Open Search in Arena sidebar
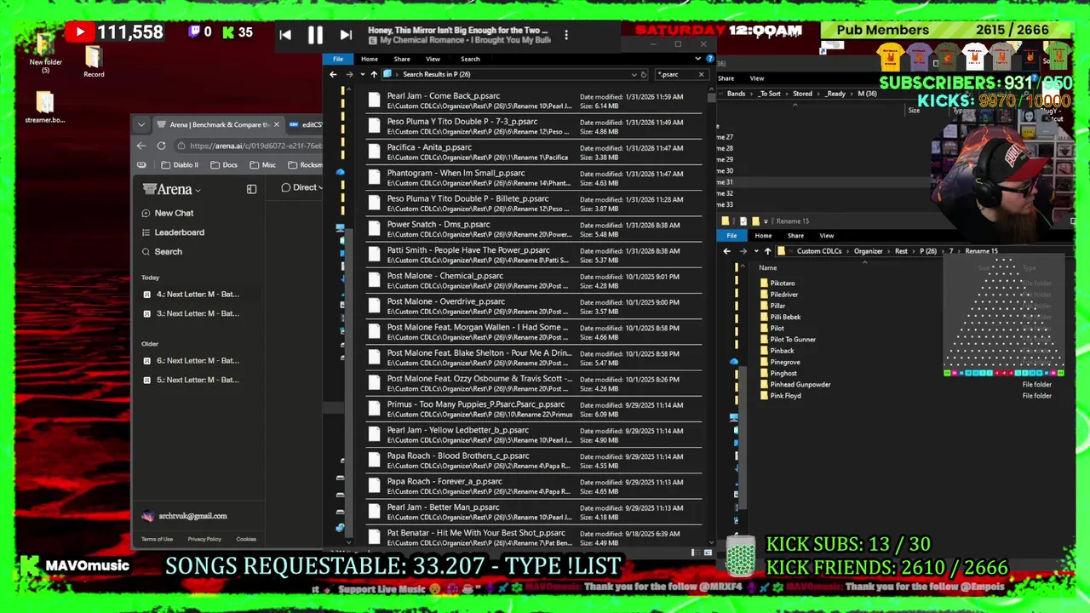The height and width of the screenshot is (613, 1090). (x=162, y=252)
